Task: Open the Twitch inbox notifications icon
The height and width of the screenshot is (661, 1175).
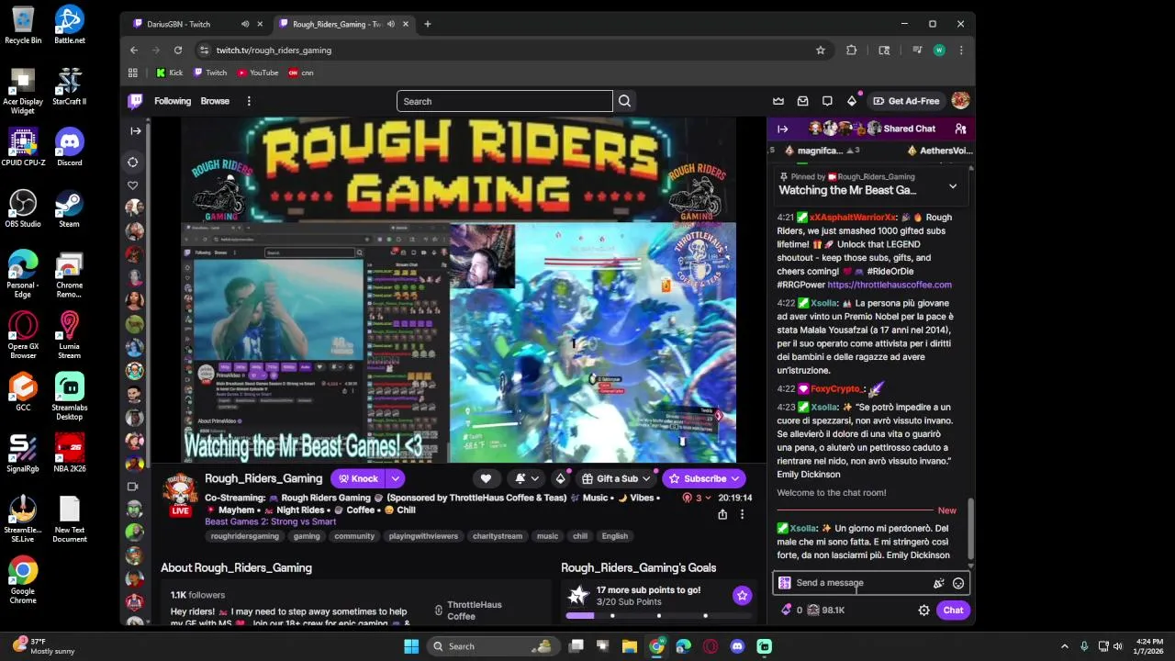Action: coord(803,101)
